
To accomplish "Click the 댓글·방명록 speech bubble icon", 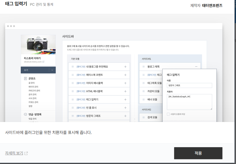I will tap(25, 114).
